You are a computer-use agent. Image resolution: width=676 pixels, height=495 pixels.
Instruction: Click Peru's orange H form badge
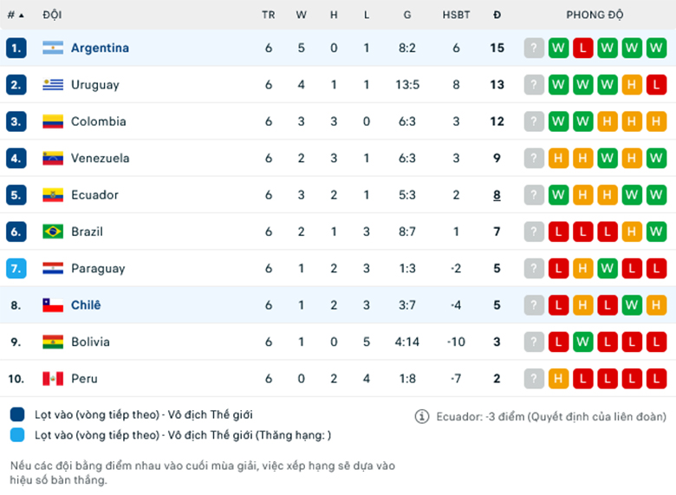[x=558, y=379]
